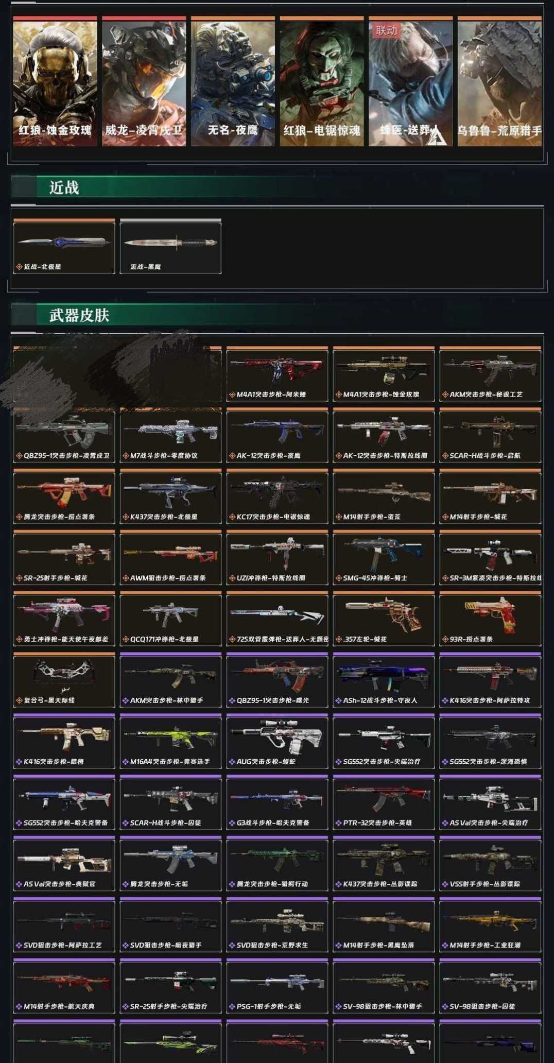
Task: Click the M14射手步枪-工业狂潮 gold rifle skin
Action: pyautogui.click(x=490, y=925)
